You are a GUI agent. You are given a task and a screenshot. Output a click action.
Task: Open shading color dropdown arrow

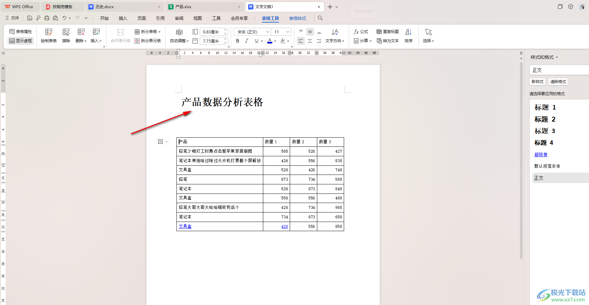point(288,41)
